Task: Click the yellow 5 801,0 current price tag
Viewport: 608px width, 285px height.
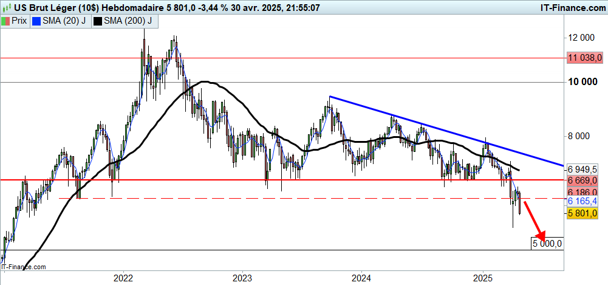Action: point(584,213)
